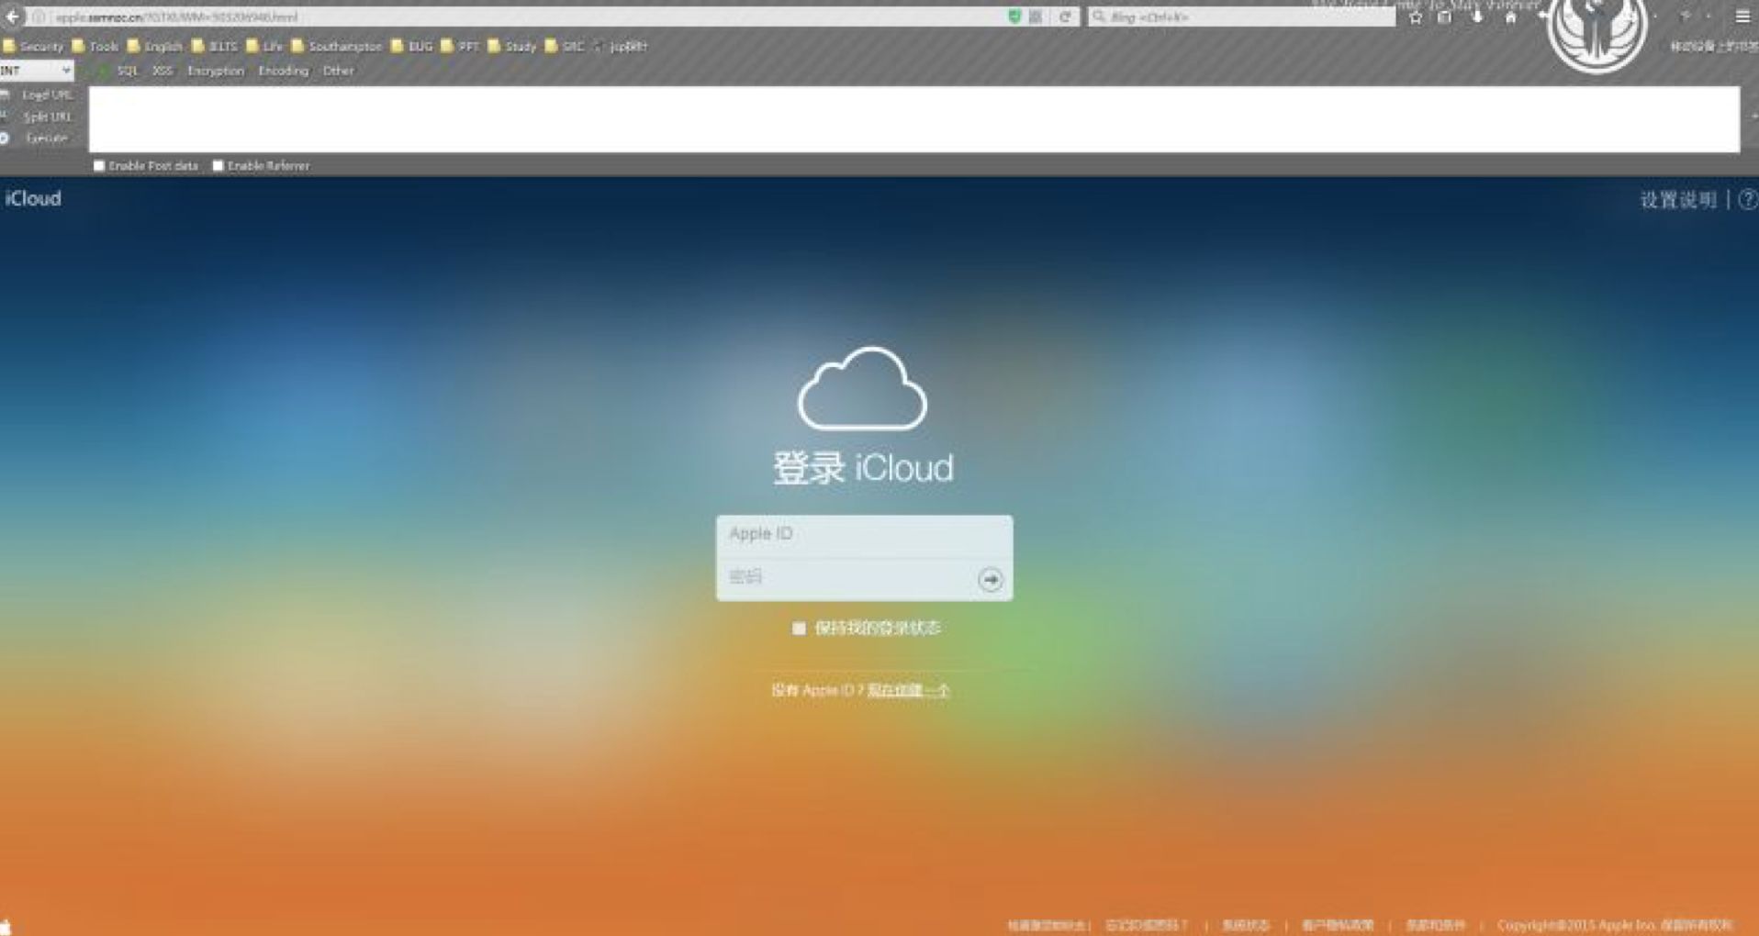
Task: Open the Life bookmarks folder
Action: [264, 46]
